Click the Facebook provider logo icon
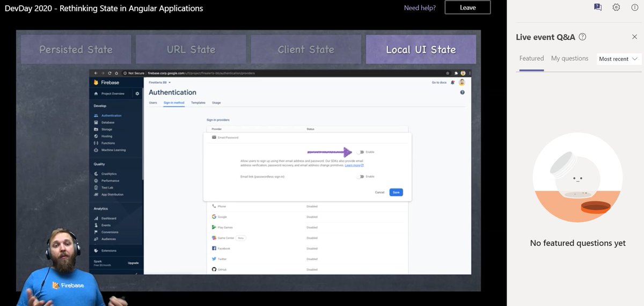Viewport: 644px width, 306px height. click(x=214, y=249)
